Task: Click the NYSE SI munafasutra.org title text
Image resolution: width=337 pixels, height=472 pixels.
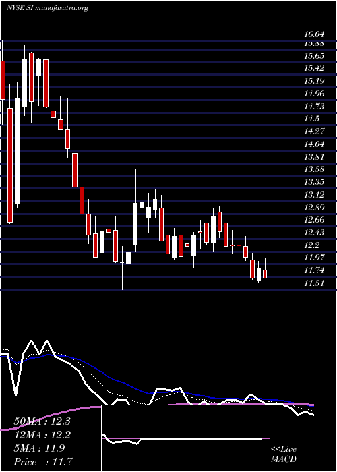Action: (47, 8)
